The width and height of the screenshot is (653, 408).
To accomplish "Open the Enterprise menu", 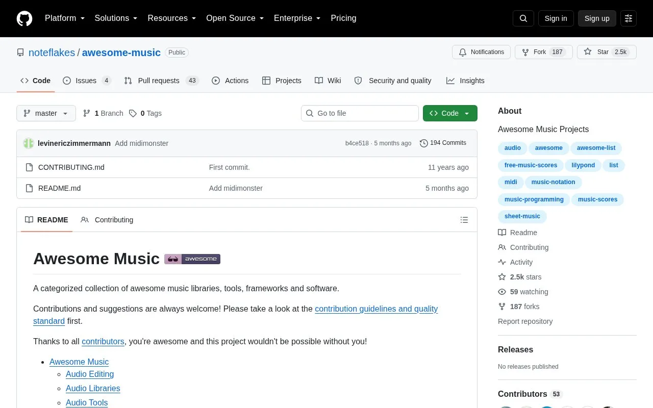I will [x=297, y=18].
